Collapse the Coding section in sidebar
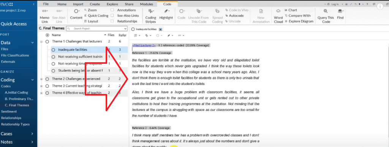Image resolution: width=389 pixels, height=147 pixels. (32, 80)
